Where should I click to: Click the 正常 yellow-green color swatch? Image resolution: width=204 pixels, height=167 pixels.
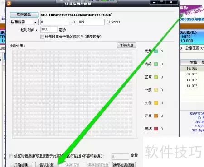pos(156,77)
